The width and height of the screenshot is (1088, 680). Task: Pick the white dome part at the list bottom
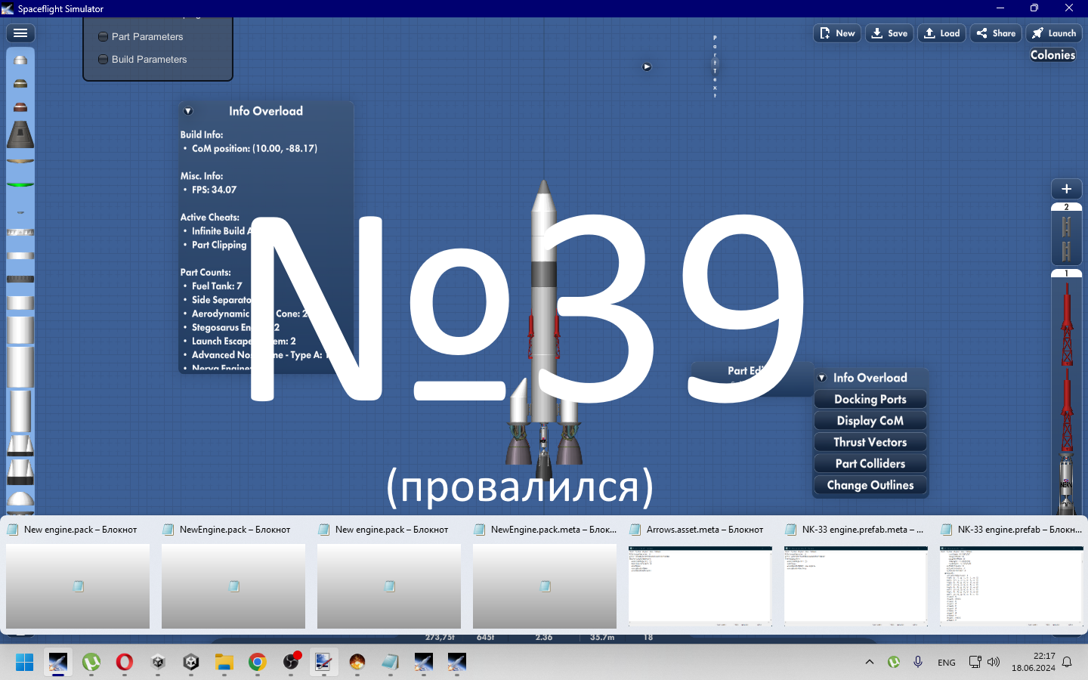pyautogui.click(x=20, y=499)
